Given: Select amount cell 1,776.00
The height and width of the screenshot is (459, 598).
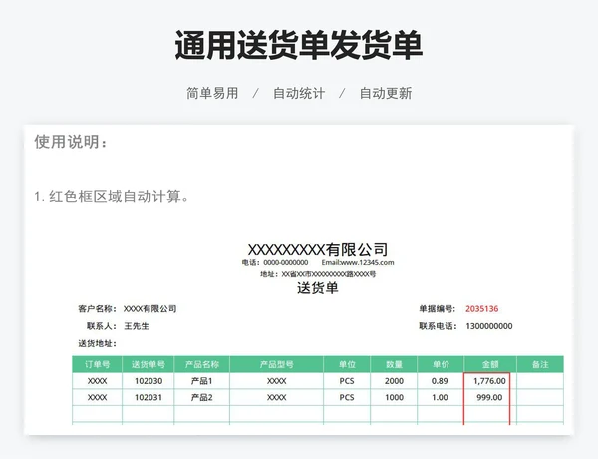Looking at the screenshot, I should (489, 381).
